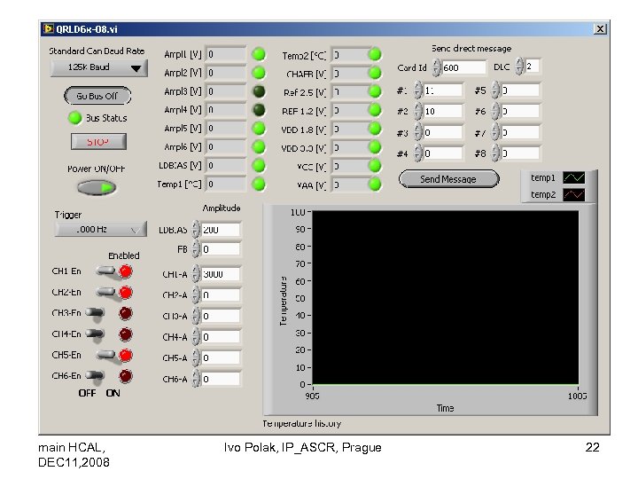Image resolution: width=638 pixels, height=479 pixels.
Task: Click the Bus Status green indicator
Action: (74, 118)
